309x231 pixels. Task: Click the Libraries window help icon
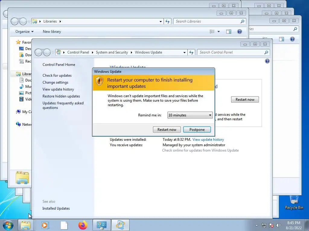[239, 31]
